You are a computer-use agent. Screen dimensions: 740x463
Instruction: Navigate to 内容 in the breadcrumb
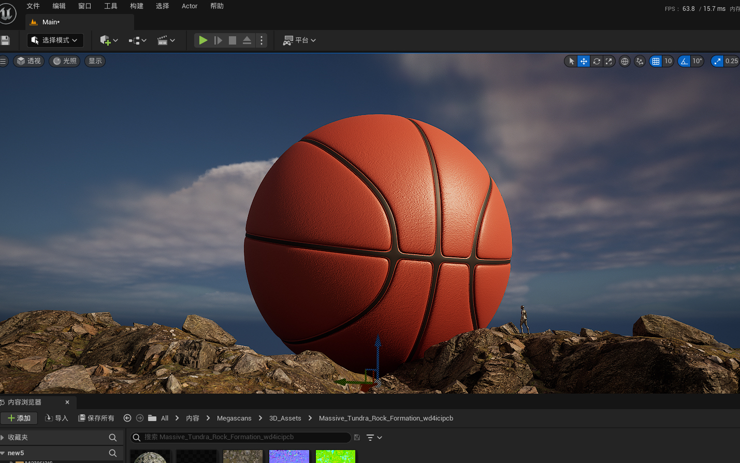pyautogui.click(x=193, y=418)
